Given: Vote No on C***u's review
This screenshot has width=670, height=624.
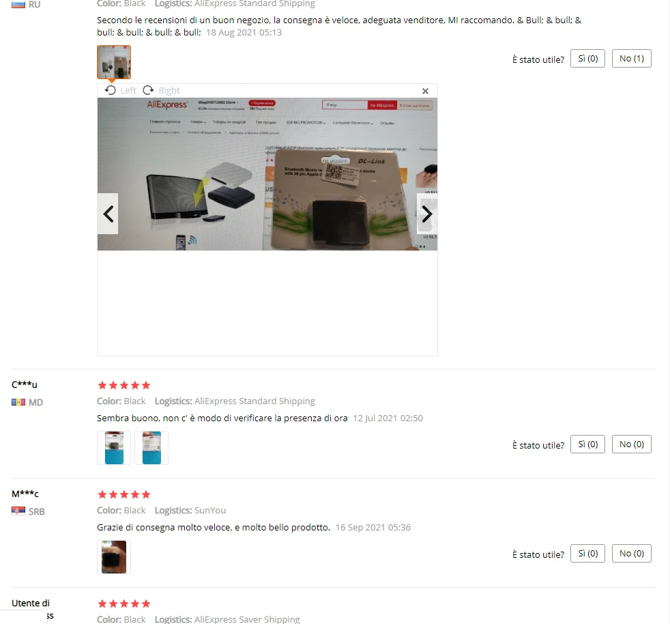Looking at the screenshot, I should point(632,444).
